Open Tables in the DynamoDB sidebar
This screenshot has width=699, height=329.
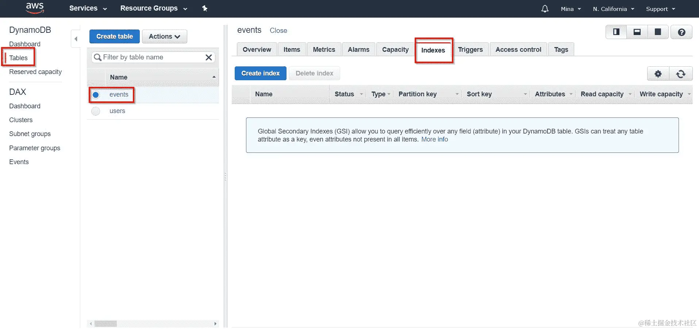pyautogui.click(x=18, y=58)
